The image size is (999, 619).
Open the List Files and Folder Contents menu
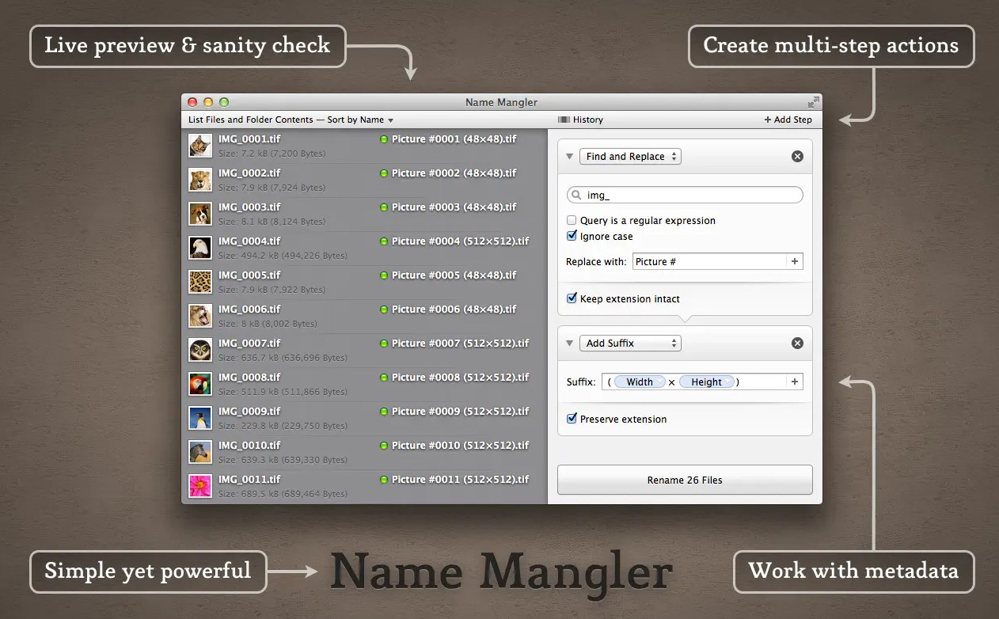pos(291,120)
